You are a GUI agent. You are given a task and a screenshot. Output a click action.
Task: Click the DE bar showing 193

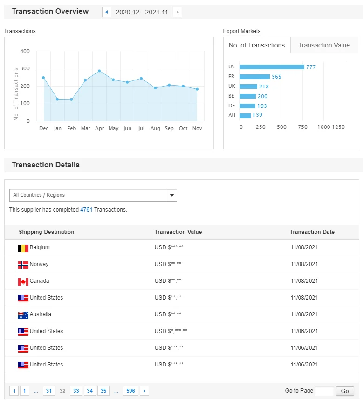(x=247, y=106)
